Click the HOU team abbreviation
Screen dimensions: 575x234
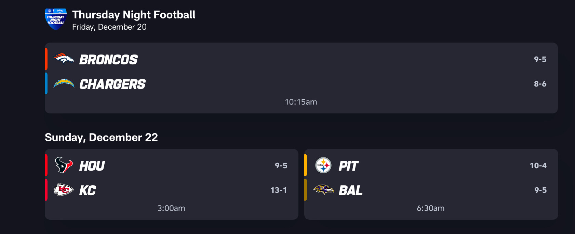[92, 166]
